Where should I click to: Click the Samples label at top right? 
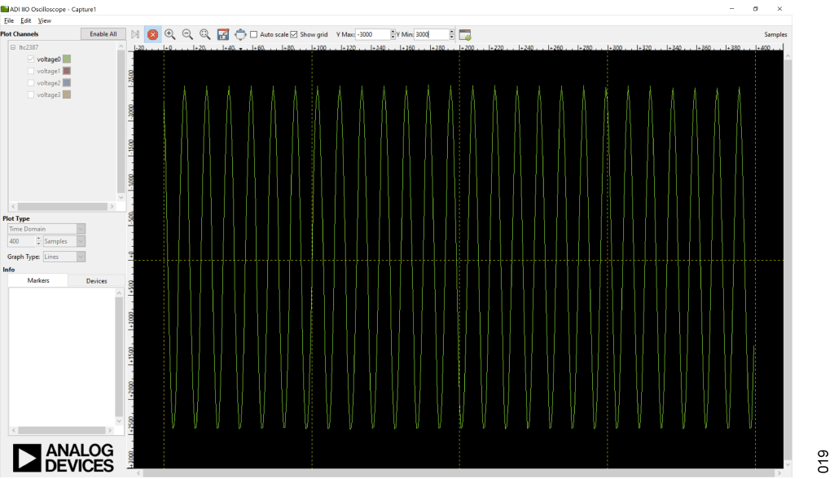pos(775,34)
